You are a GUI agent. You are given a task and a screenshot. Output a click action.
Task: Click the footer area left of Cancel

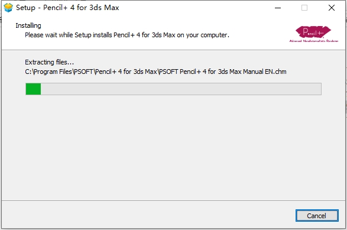[x=148, y=215]
